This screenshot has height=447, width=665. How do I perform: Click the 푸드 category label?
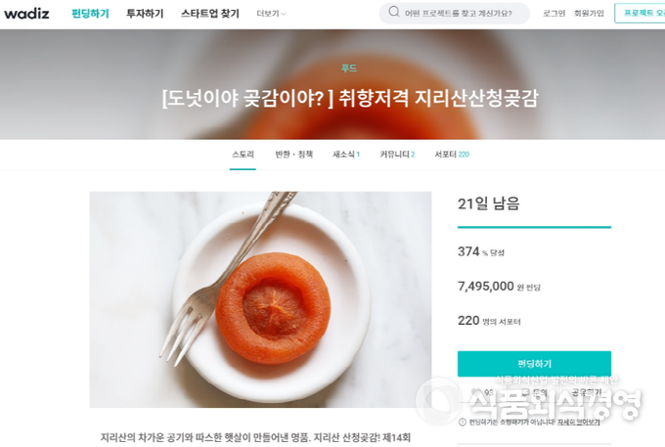349,67
